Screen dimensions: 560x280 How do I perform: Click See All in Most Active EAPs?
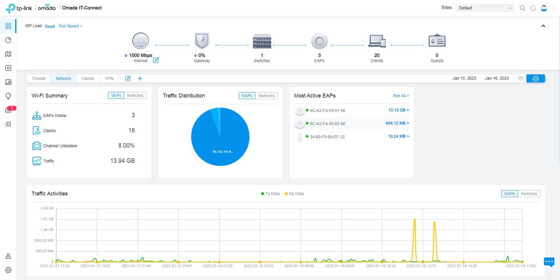pos(400,96)
